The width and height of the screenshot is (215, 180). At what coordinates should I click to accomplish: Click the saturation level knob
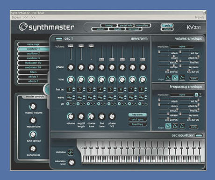point(72,162)
